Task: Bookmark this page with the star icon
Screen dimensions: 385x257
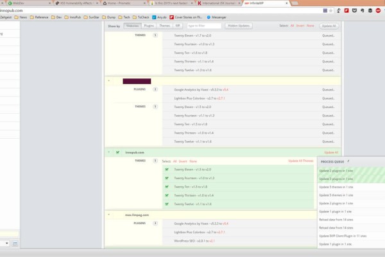Action: tap(330, 10)
